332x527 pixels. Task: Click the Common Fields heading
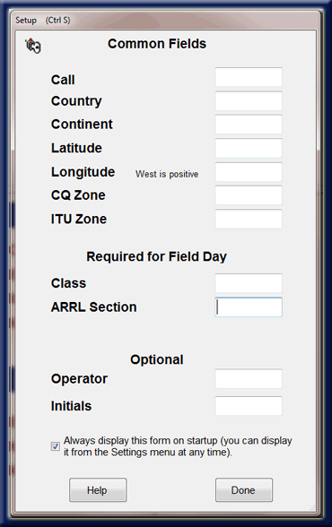(157, 44)
